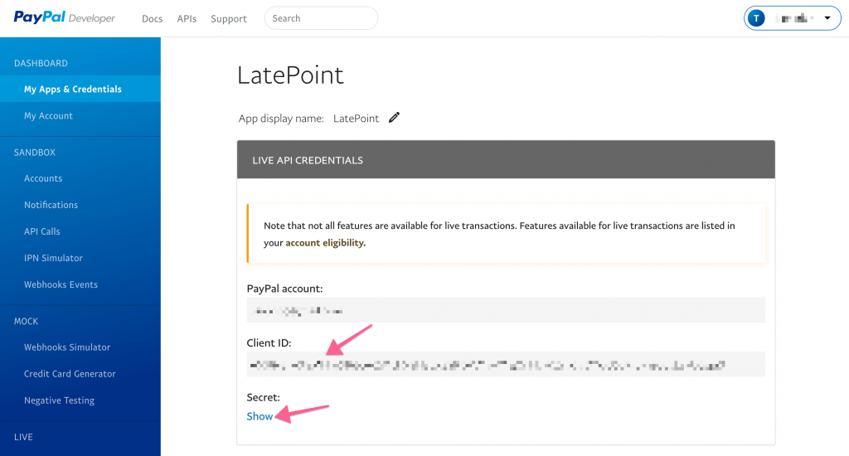Open the account dropdown arrow

[x=827, y=18]
